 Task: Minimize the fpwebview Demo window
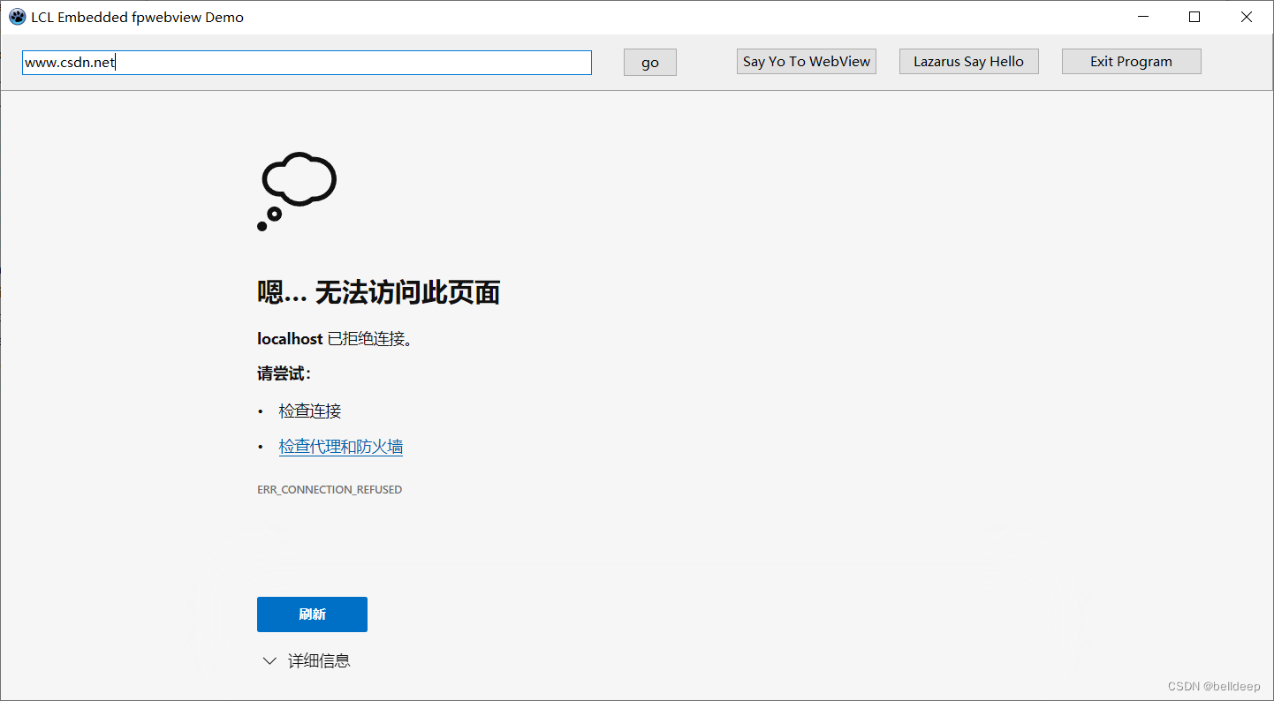click(1143, 17)
